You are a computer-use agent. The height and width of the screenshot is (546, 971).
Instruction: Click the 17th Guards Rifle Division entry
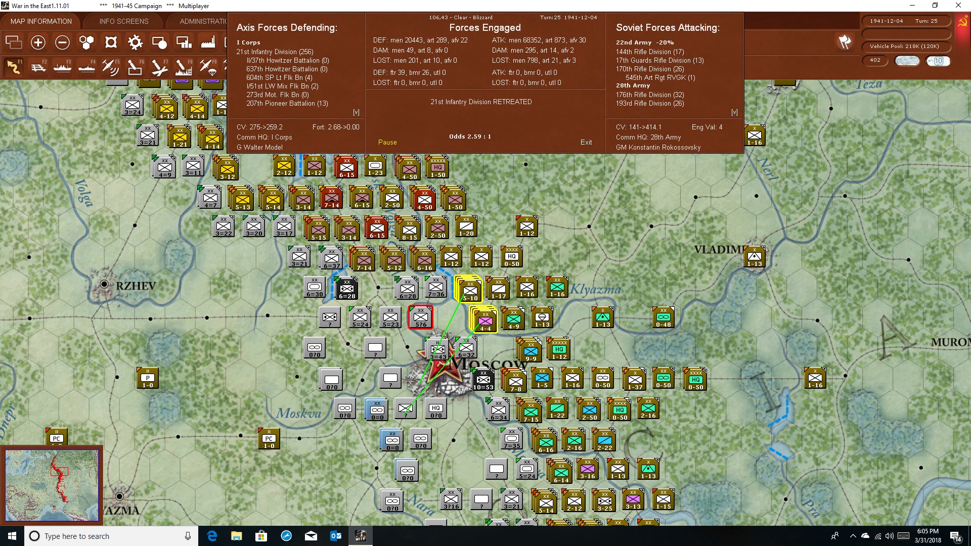pos(659,60)
